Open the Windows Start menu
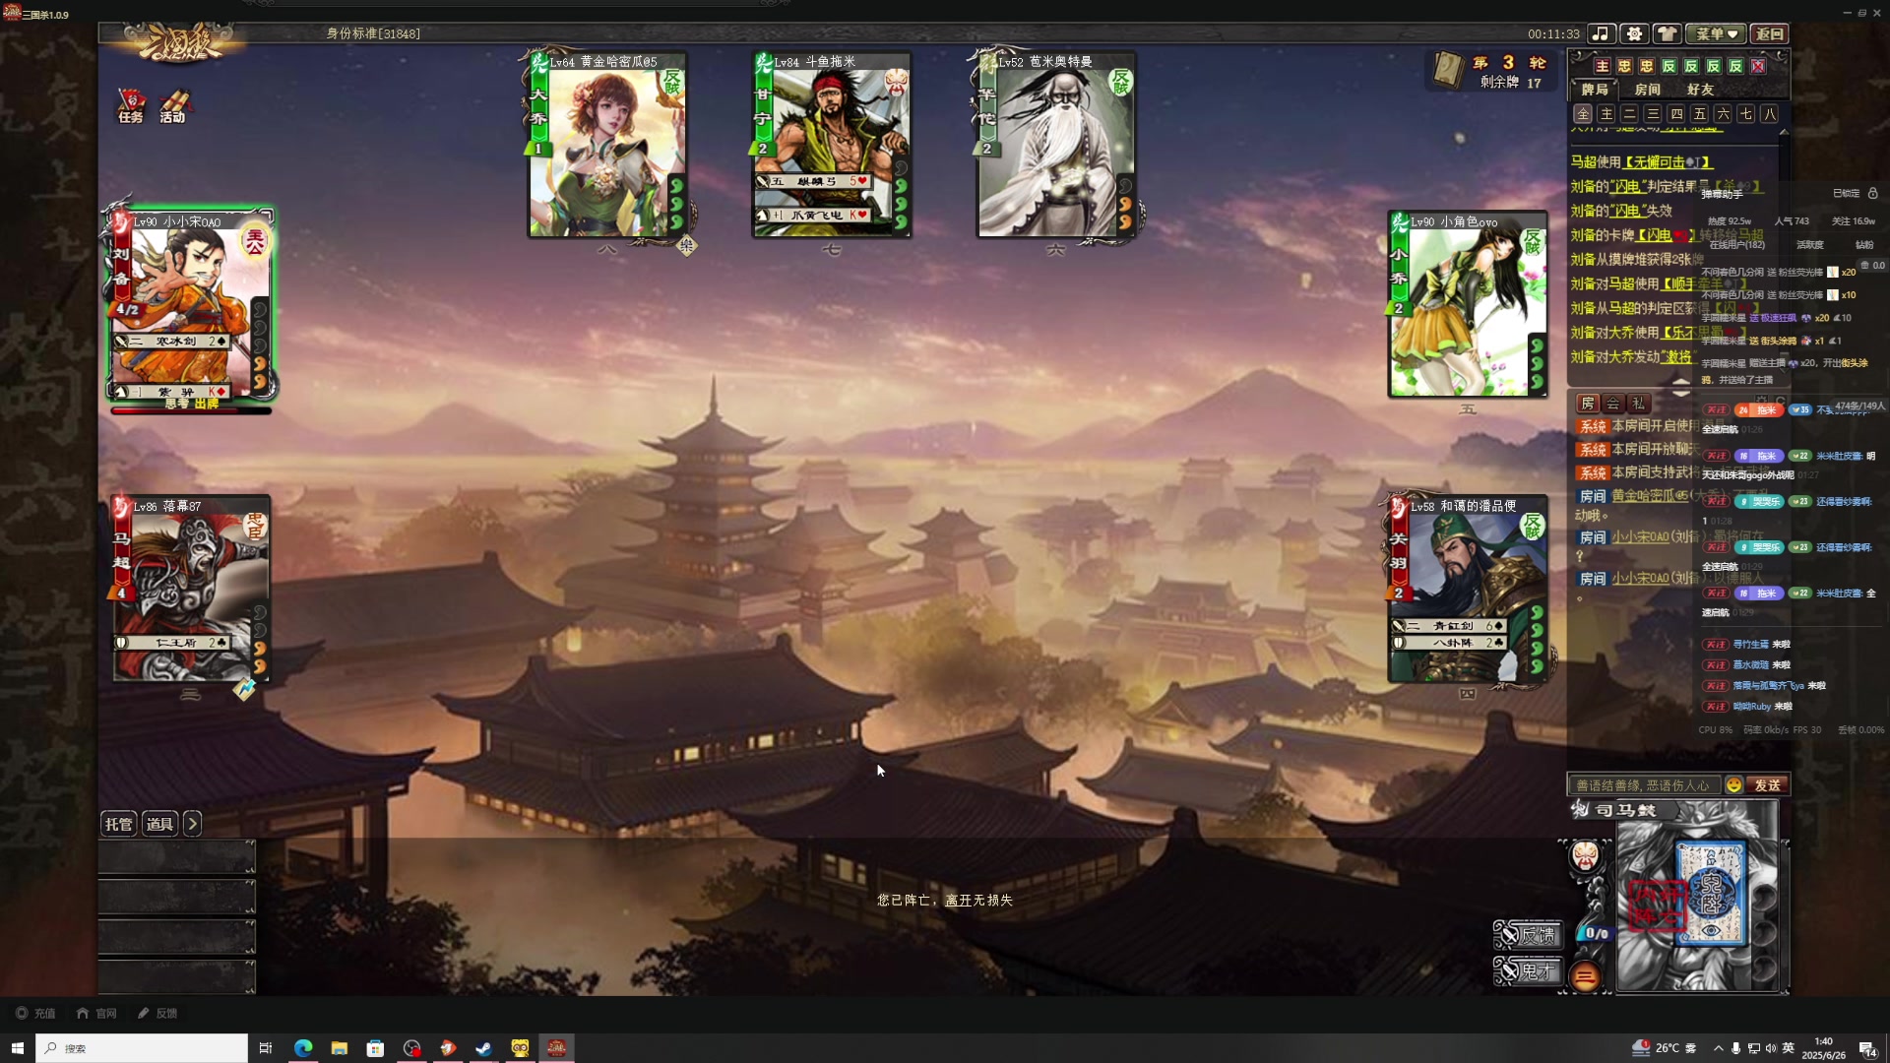 [17, 1048]
